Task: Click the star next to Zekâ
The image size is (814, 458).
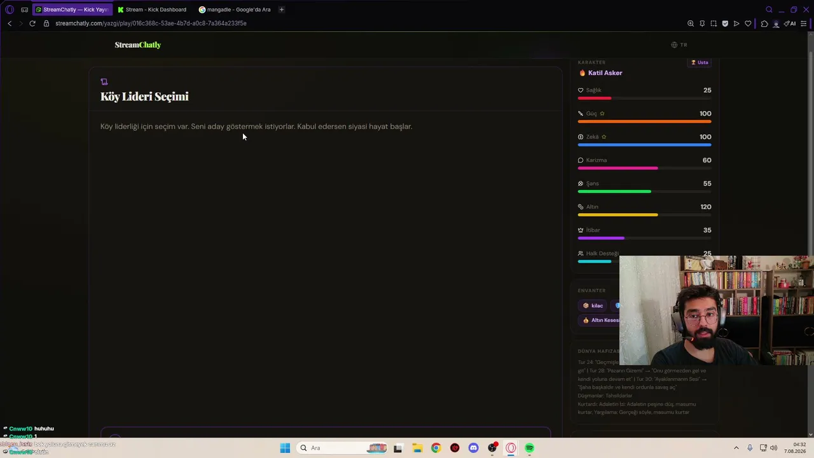Action: 604,137
